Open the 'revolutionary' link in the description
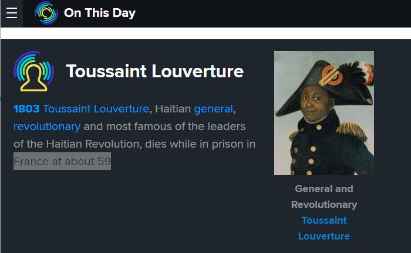Image resolution: width=411 pixels, height=253 pixels. pos(47,126)
